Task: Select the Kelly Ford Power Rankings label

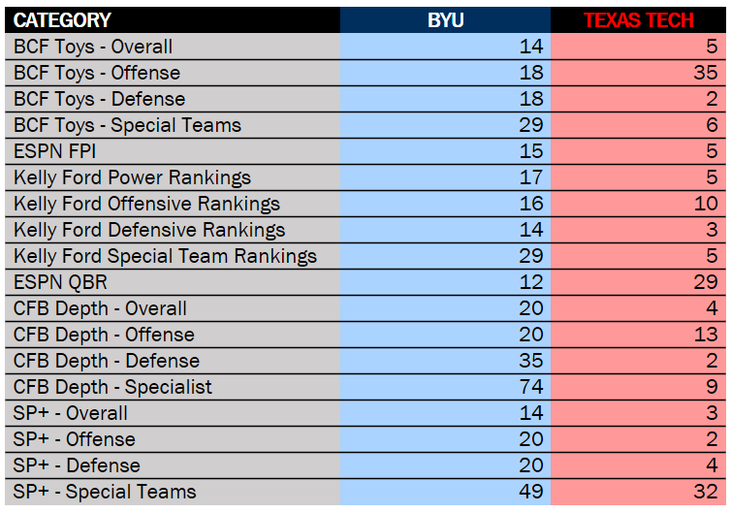Action: point(132,177)
